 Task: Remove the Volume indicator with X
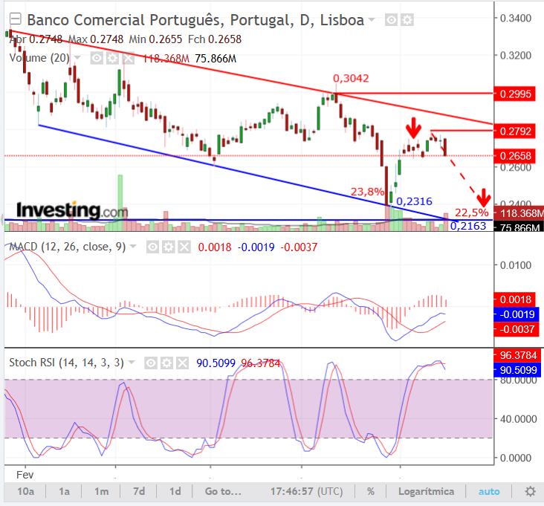(129, 58)
